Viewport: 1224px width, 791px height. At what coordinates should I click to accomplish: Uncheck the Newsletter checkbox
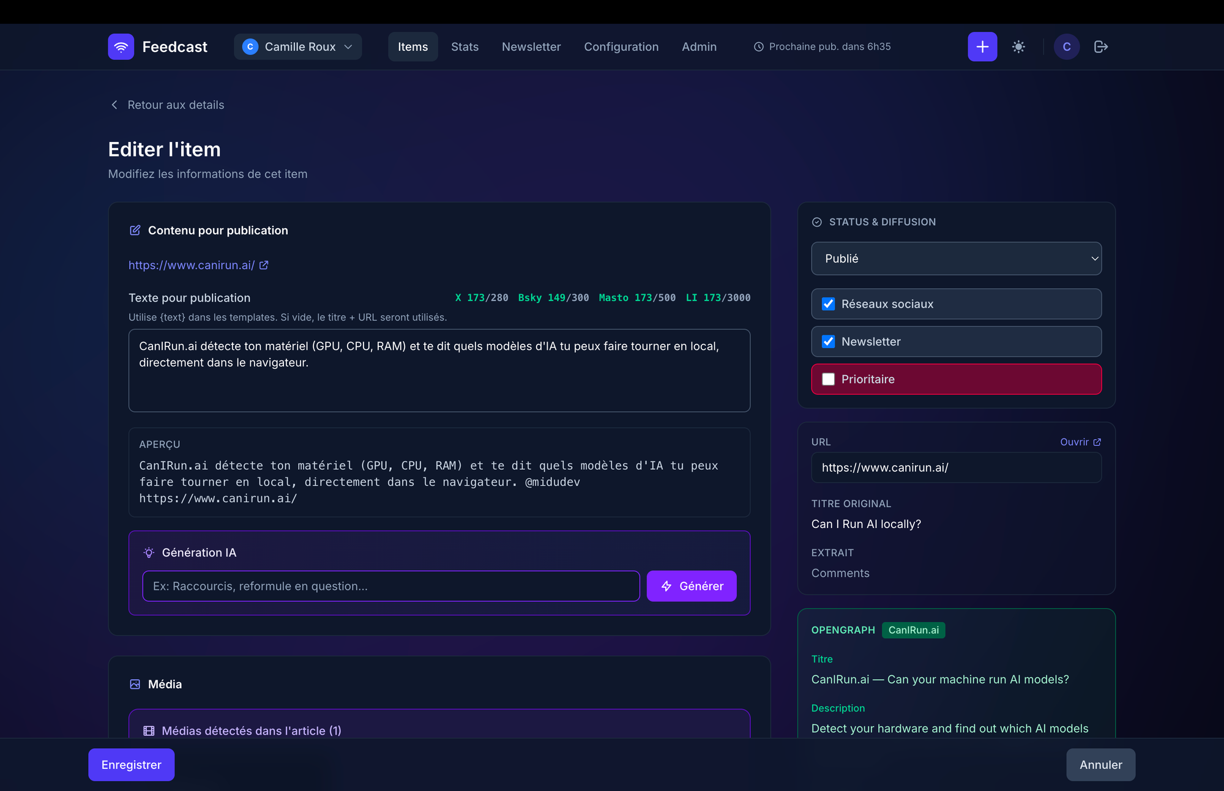828,341
